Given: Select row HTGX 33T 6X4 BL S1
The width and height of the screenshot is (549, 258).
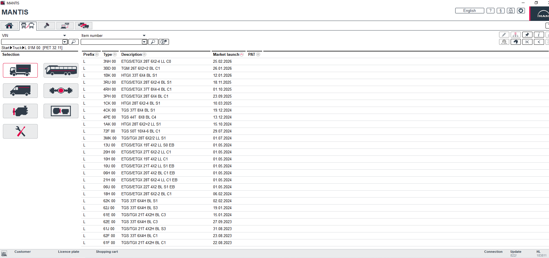Looking at the screenshot, I should pyautogui.click(x=315, y=75).
